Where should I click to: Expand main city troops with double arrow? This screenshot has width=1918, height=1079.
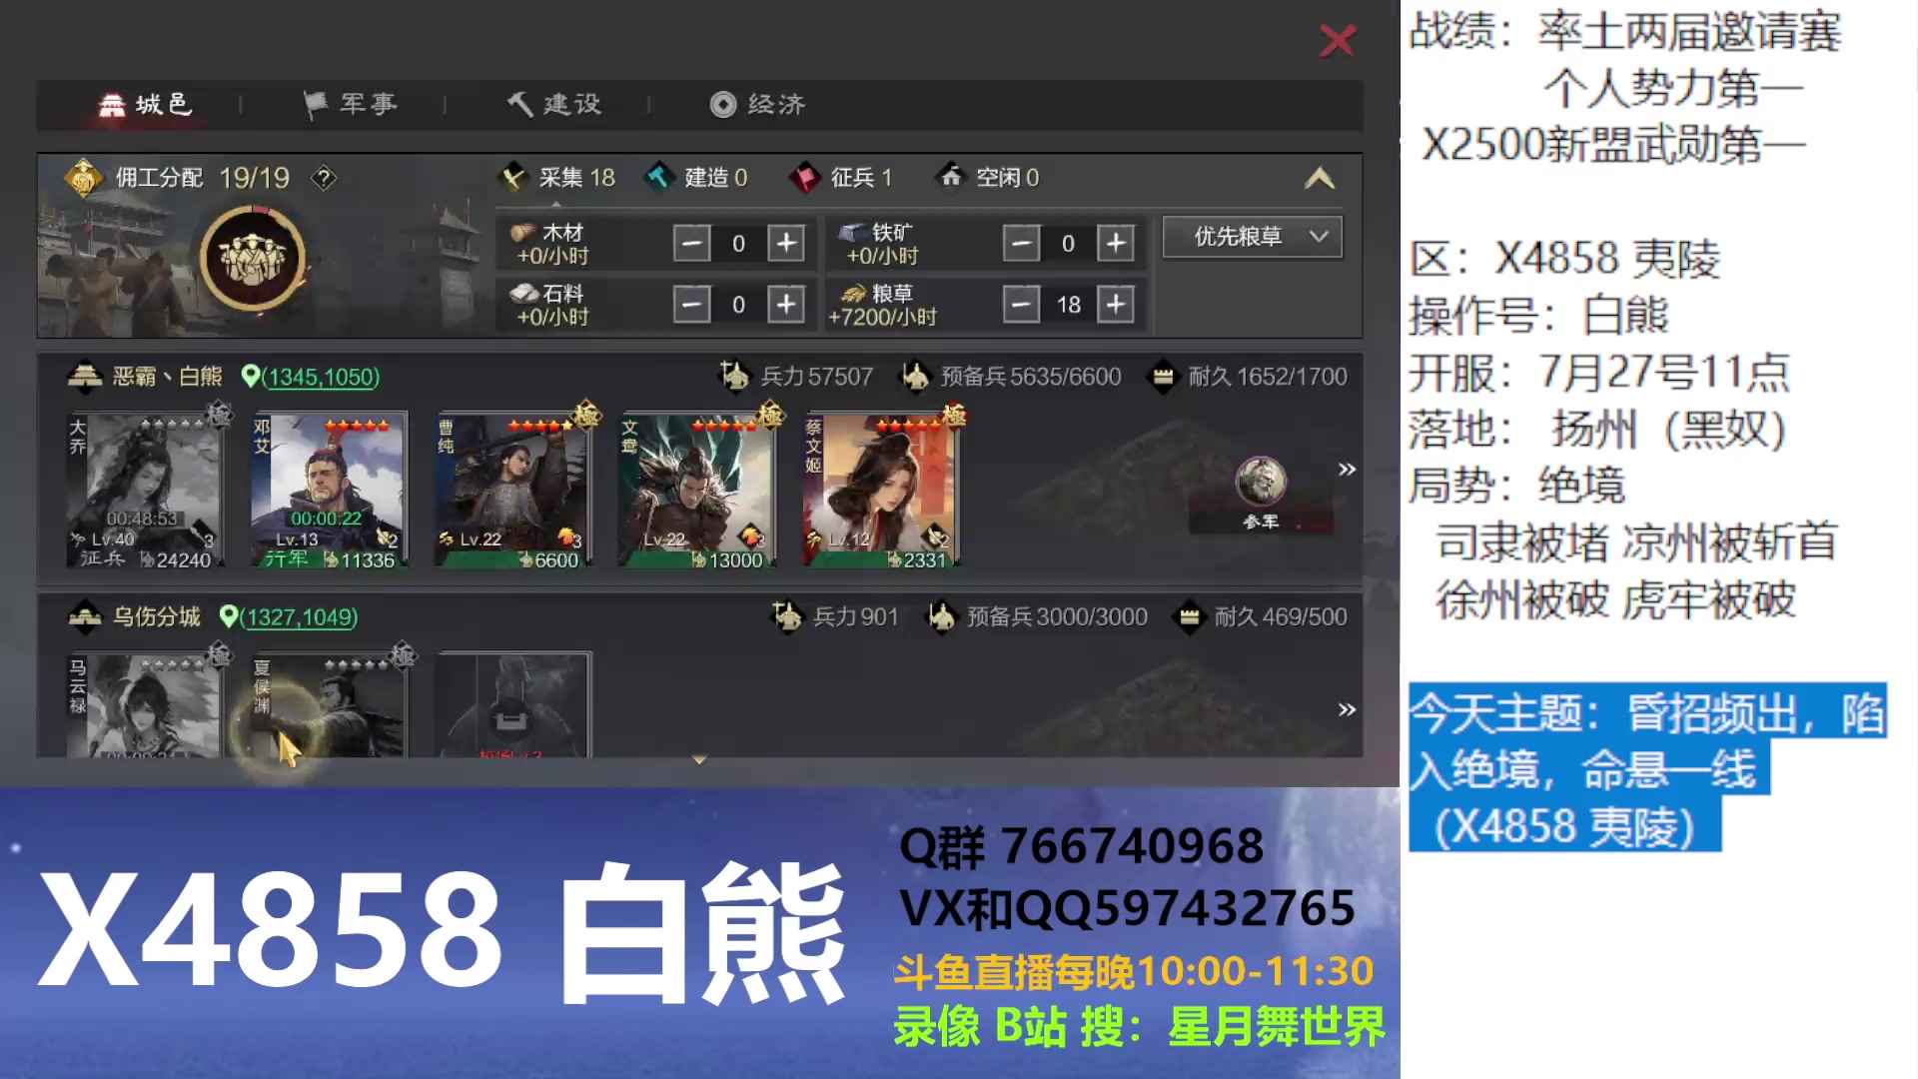(1347, 470)
